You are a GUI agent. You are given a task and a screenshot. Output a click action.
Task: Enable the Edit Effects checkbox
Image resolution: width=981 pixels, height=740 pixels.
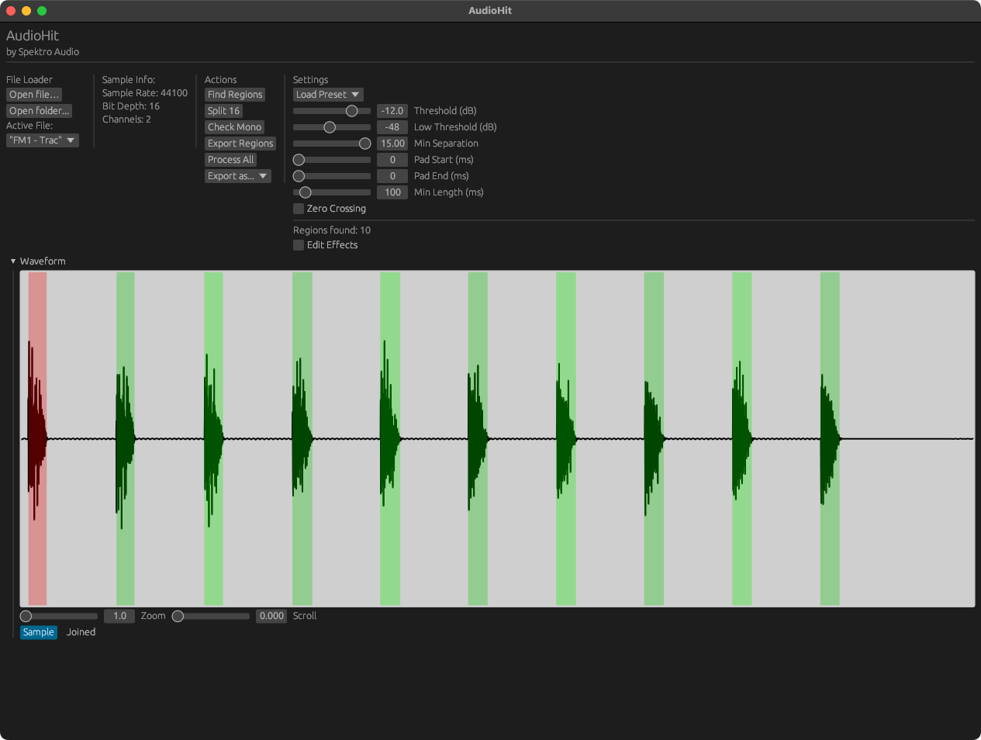pos(299,245)
